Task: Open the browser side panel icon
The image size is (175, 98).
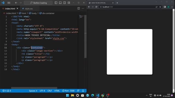Action: [x=165, y=7]
